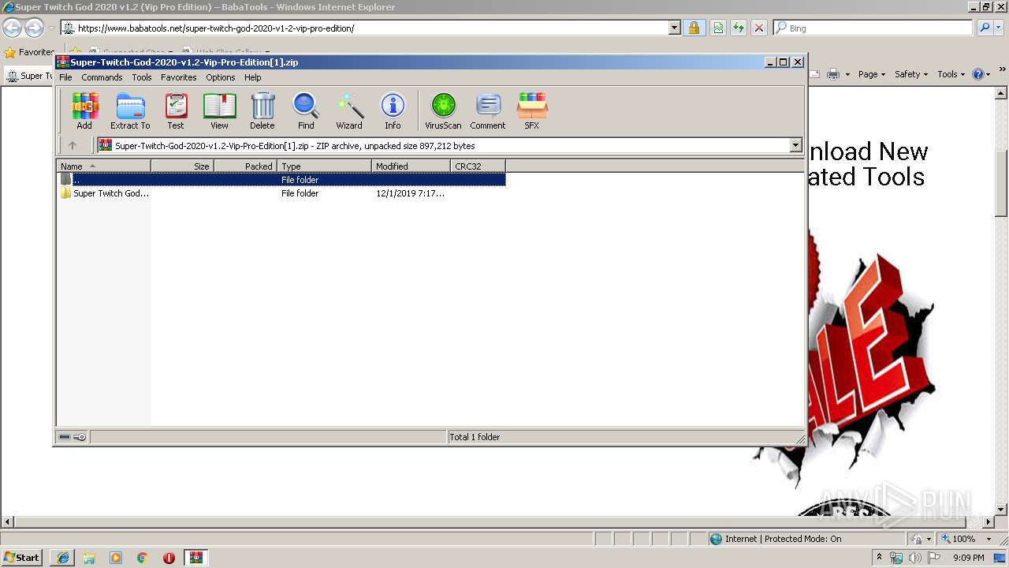Launch the Wizard tool

coord(349,111)
